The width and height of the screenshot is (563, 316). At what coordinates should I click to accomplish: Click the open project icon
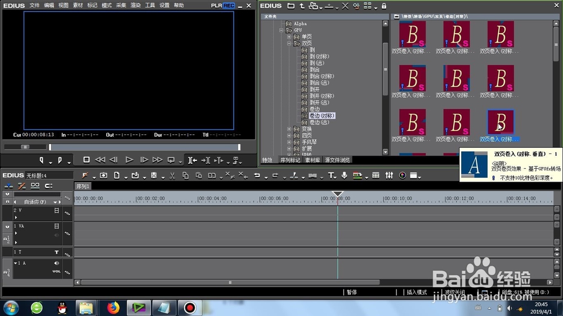[x=135, y=175]
